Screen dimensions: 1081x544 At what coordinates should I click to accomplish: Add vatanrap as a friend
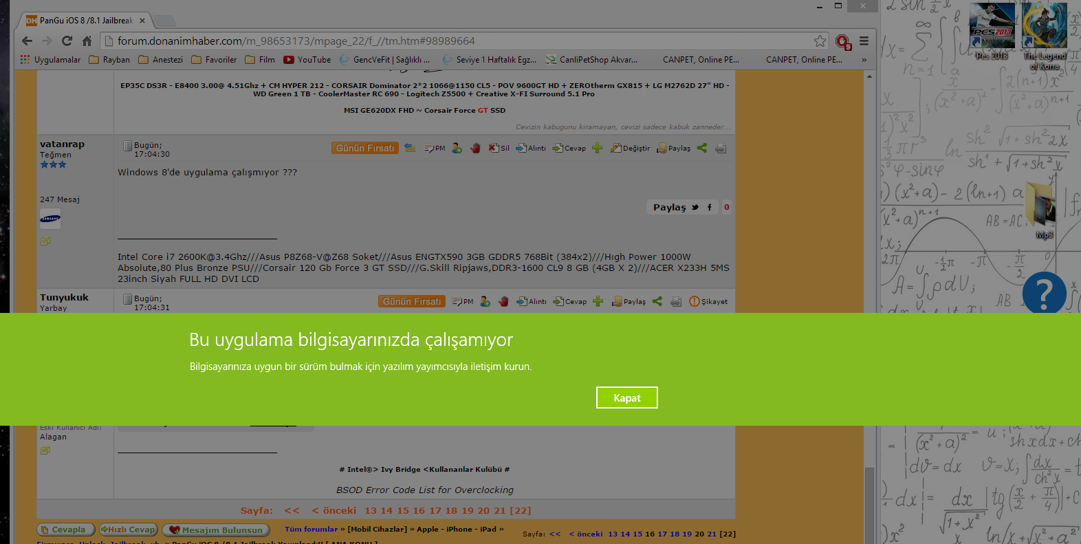(457, 148)
